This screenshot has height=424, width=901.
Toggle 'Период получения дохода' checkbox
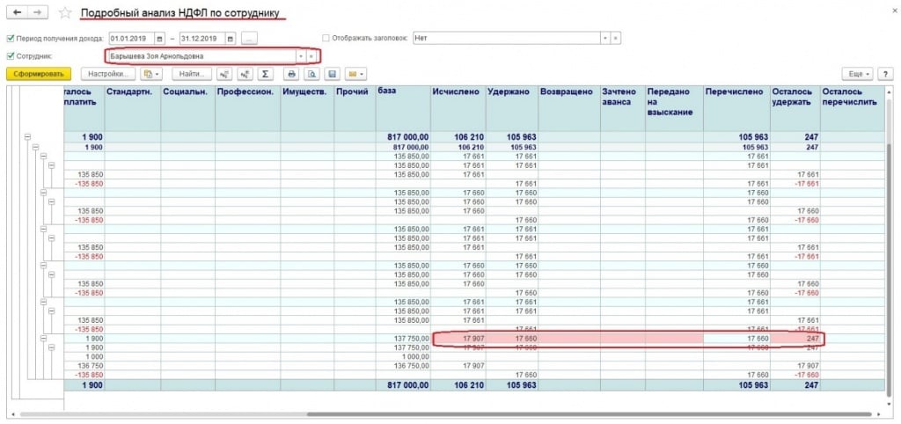(x=11, y=39)
